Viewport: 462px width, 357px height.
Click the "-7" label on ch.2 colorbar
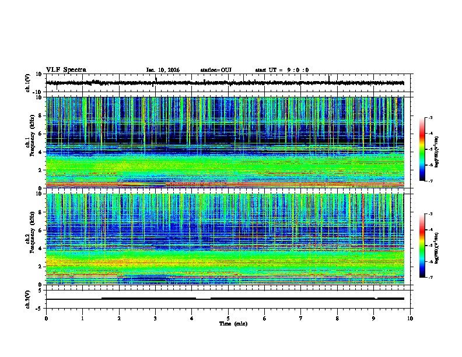click(430, 277)
